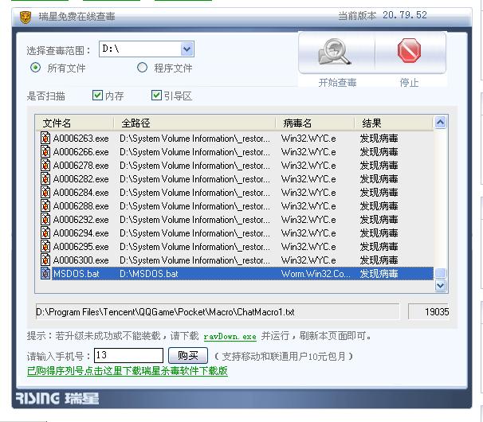Click virus file icon for A0006300.exe

pos(45,260)
